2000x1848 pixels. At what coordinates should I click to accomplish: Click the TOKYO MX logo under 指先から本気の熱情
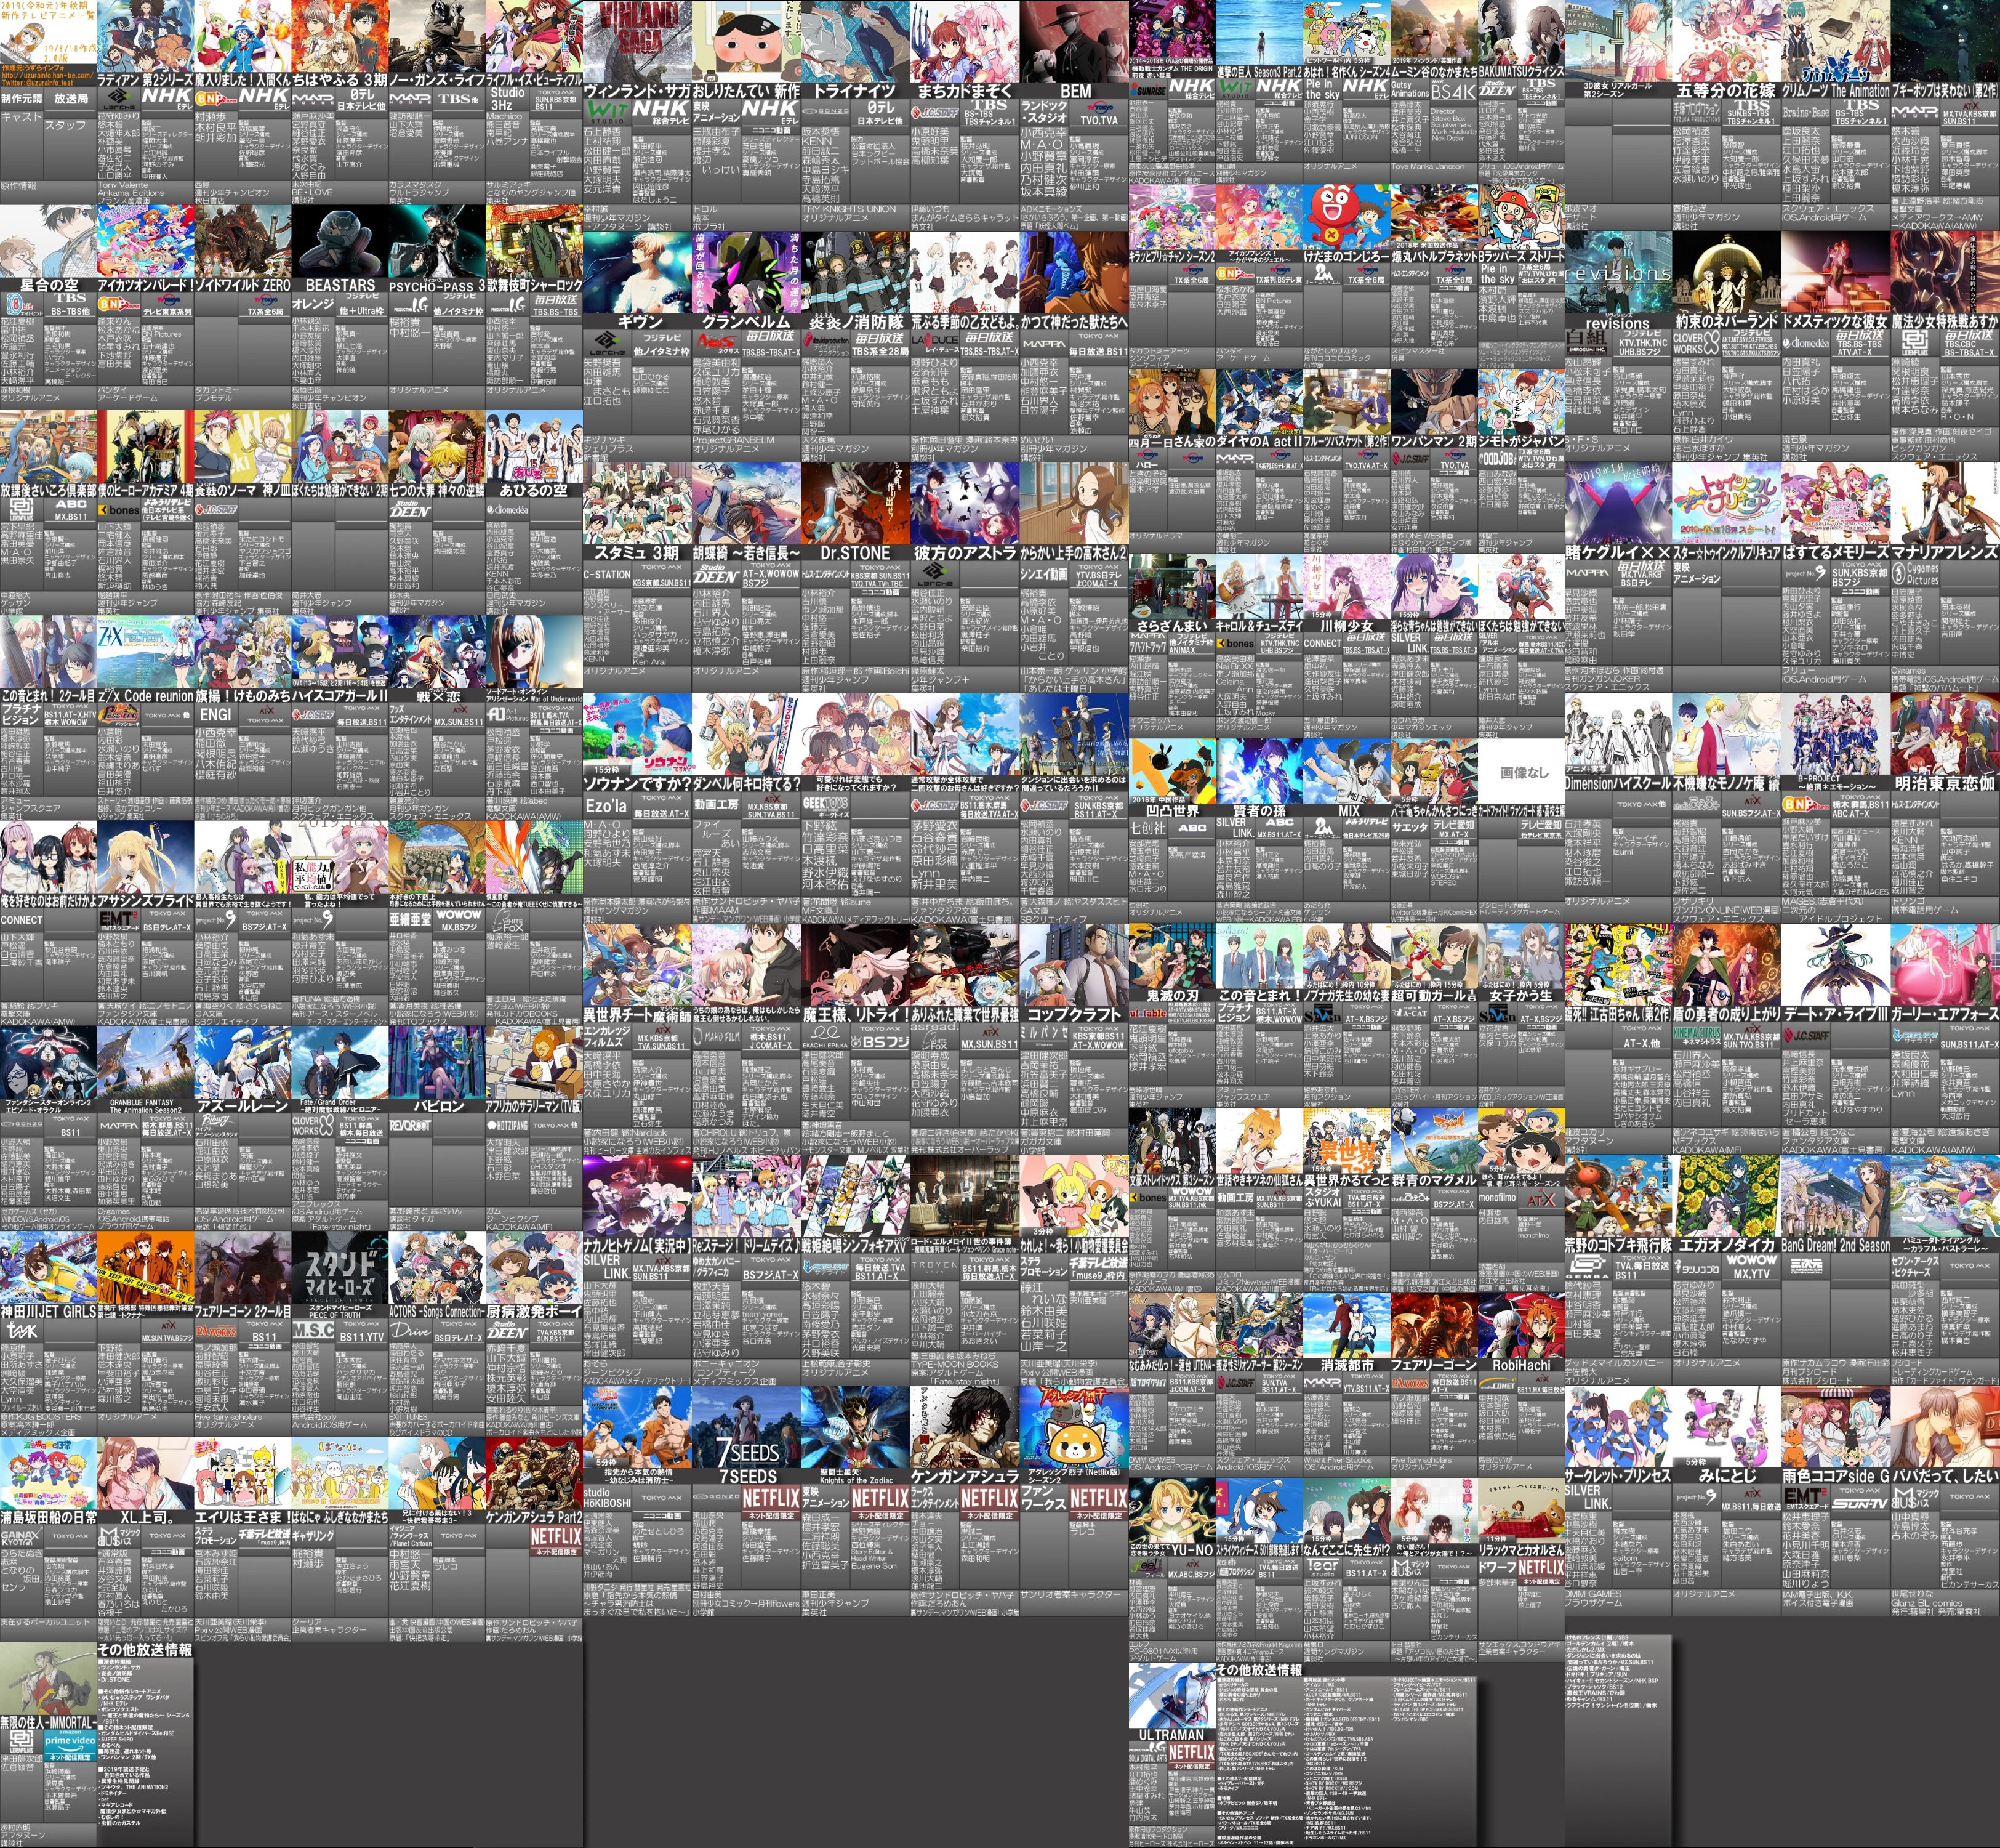pos(661,1497)
